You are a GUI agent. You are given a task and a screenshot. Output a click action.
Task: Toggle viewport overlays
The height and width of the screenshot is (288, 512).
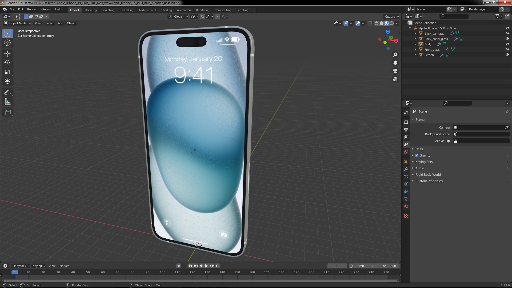tap(358, 23)
